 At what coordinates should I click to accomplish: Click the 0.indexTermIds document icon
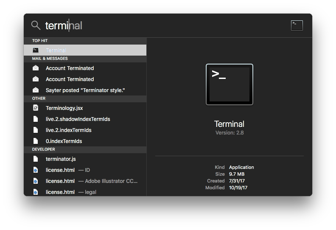36,141
